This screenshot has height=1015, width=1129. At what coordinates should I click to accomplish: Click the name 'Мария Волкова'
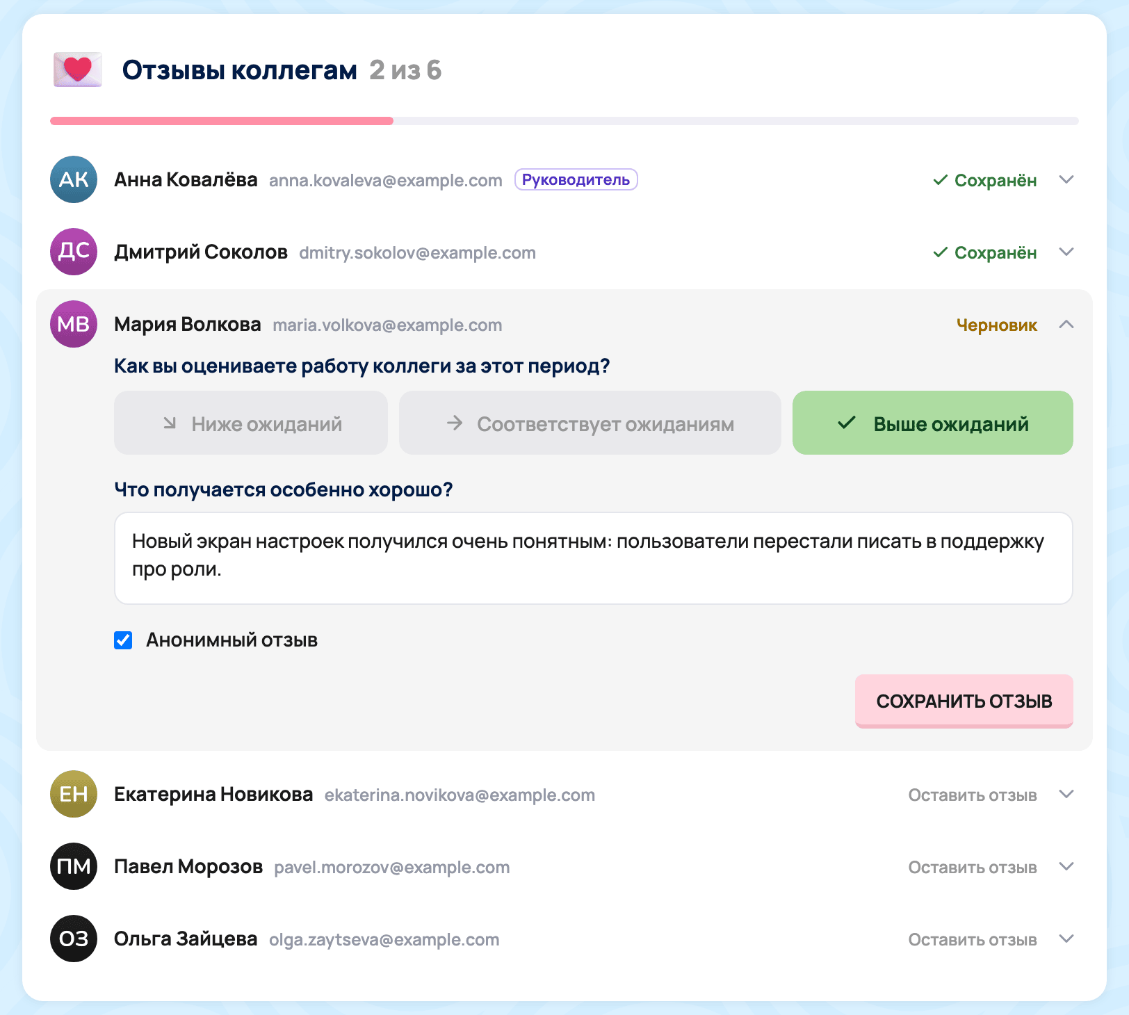click(188, 324)
